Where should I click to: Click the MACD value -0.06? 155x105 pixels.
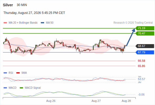(x=141, y=94)
